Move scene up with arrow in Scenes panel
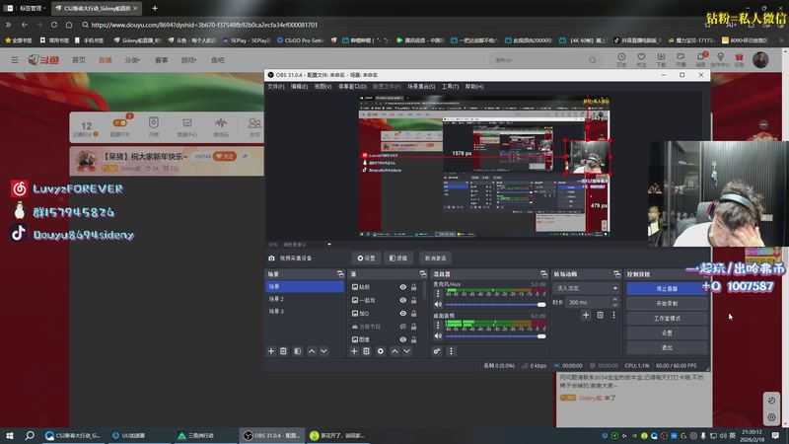This screenshot has width=789, height=444. click(x=312, y=351)
